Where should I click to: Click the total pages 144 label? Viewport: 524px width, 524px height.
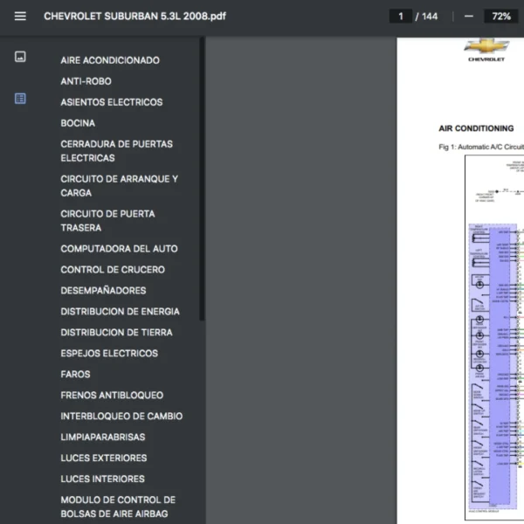[430, 16]
